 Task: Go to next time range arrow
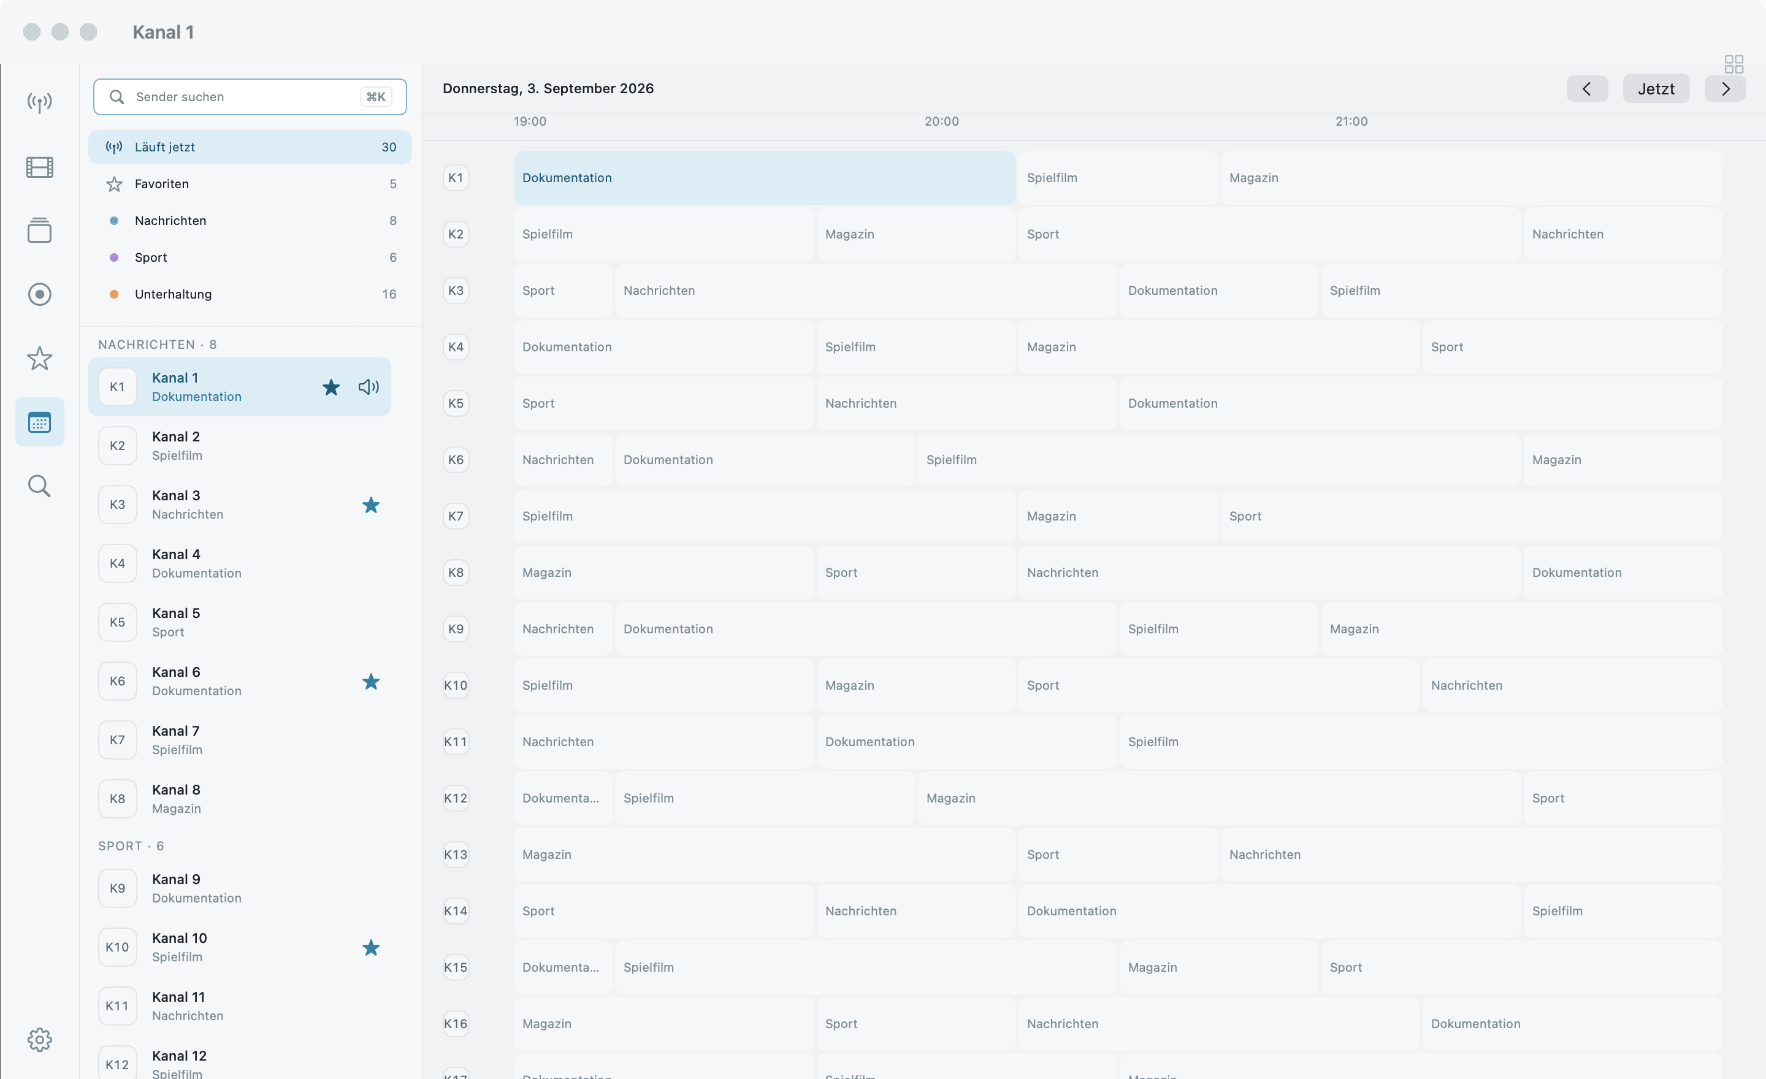point(1725,89)
